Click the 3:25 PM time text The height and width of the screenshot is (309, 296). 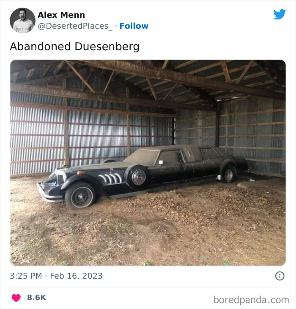click(26, 276)
